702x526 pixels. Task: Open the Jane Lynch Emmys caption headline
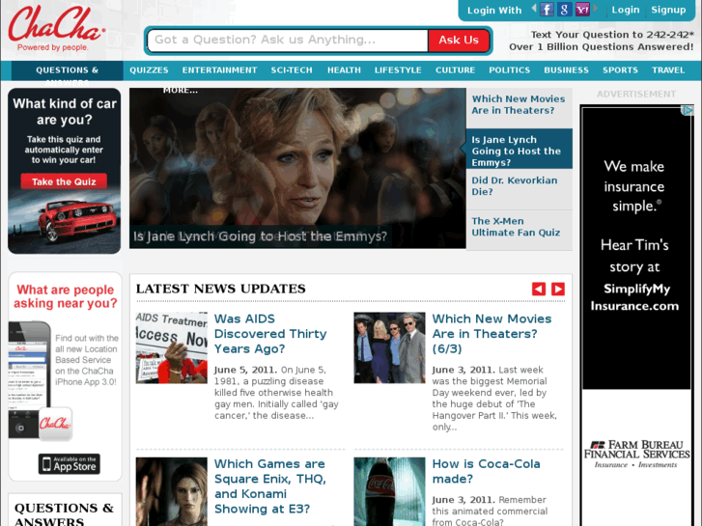(260, 236)
